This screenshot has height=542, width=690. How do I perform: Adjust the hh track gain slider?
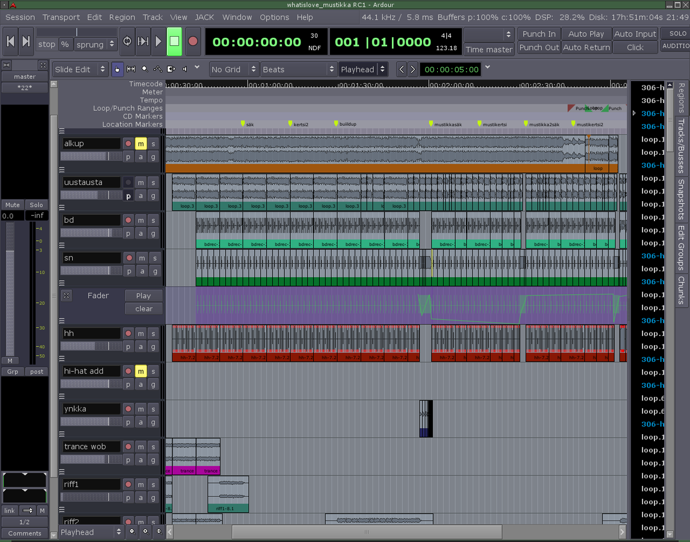(x=90, y=346)
